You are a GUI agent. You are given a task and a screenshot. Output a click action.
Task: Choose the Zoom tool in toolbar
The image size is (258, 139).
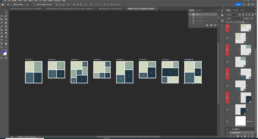(x=2, y=47)
